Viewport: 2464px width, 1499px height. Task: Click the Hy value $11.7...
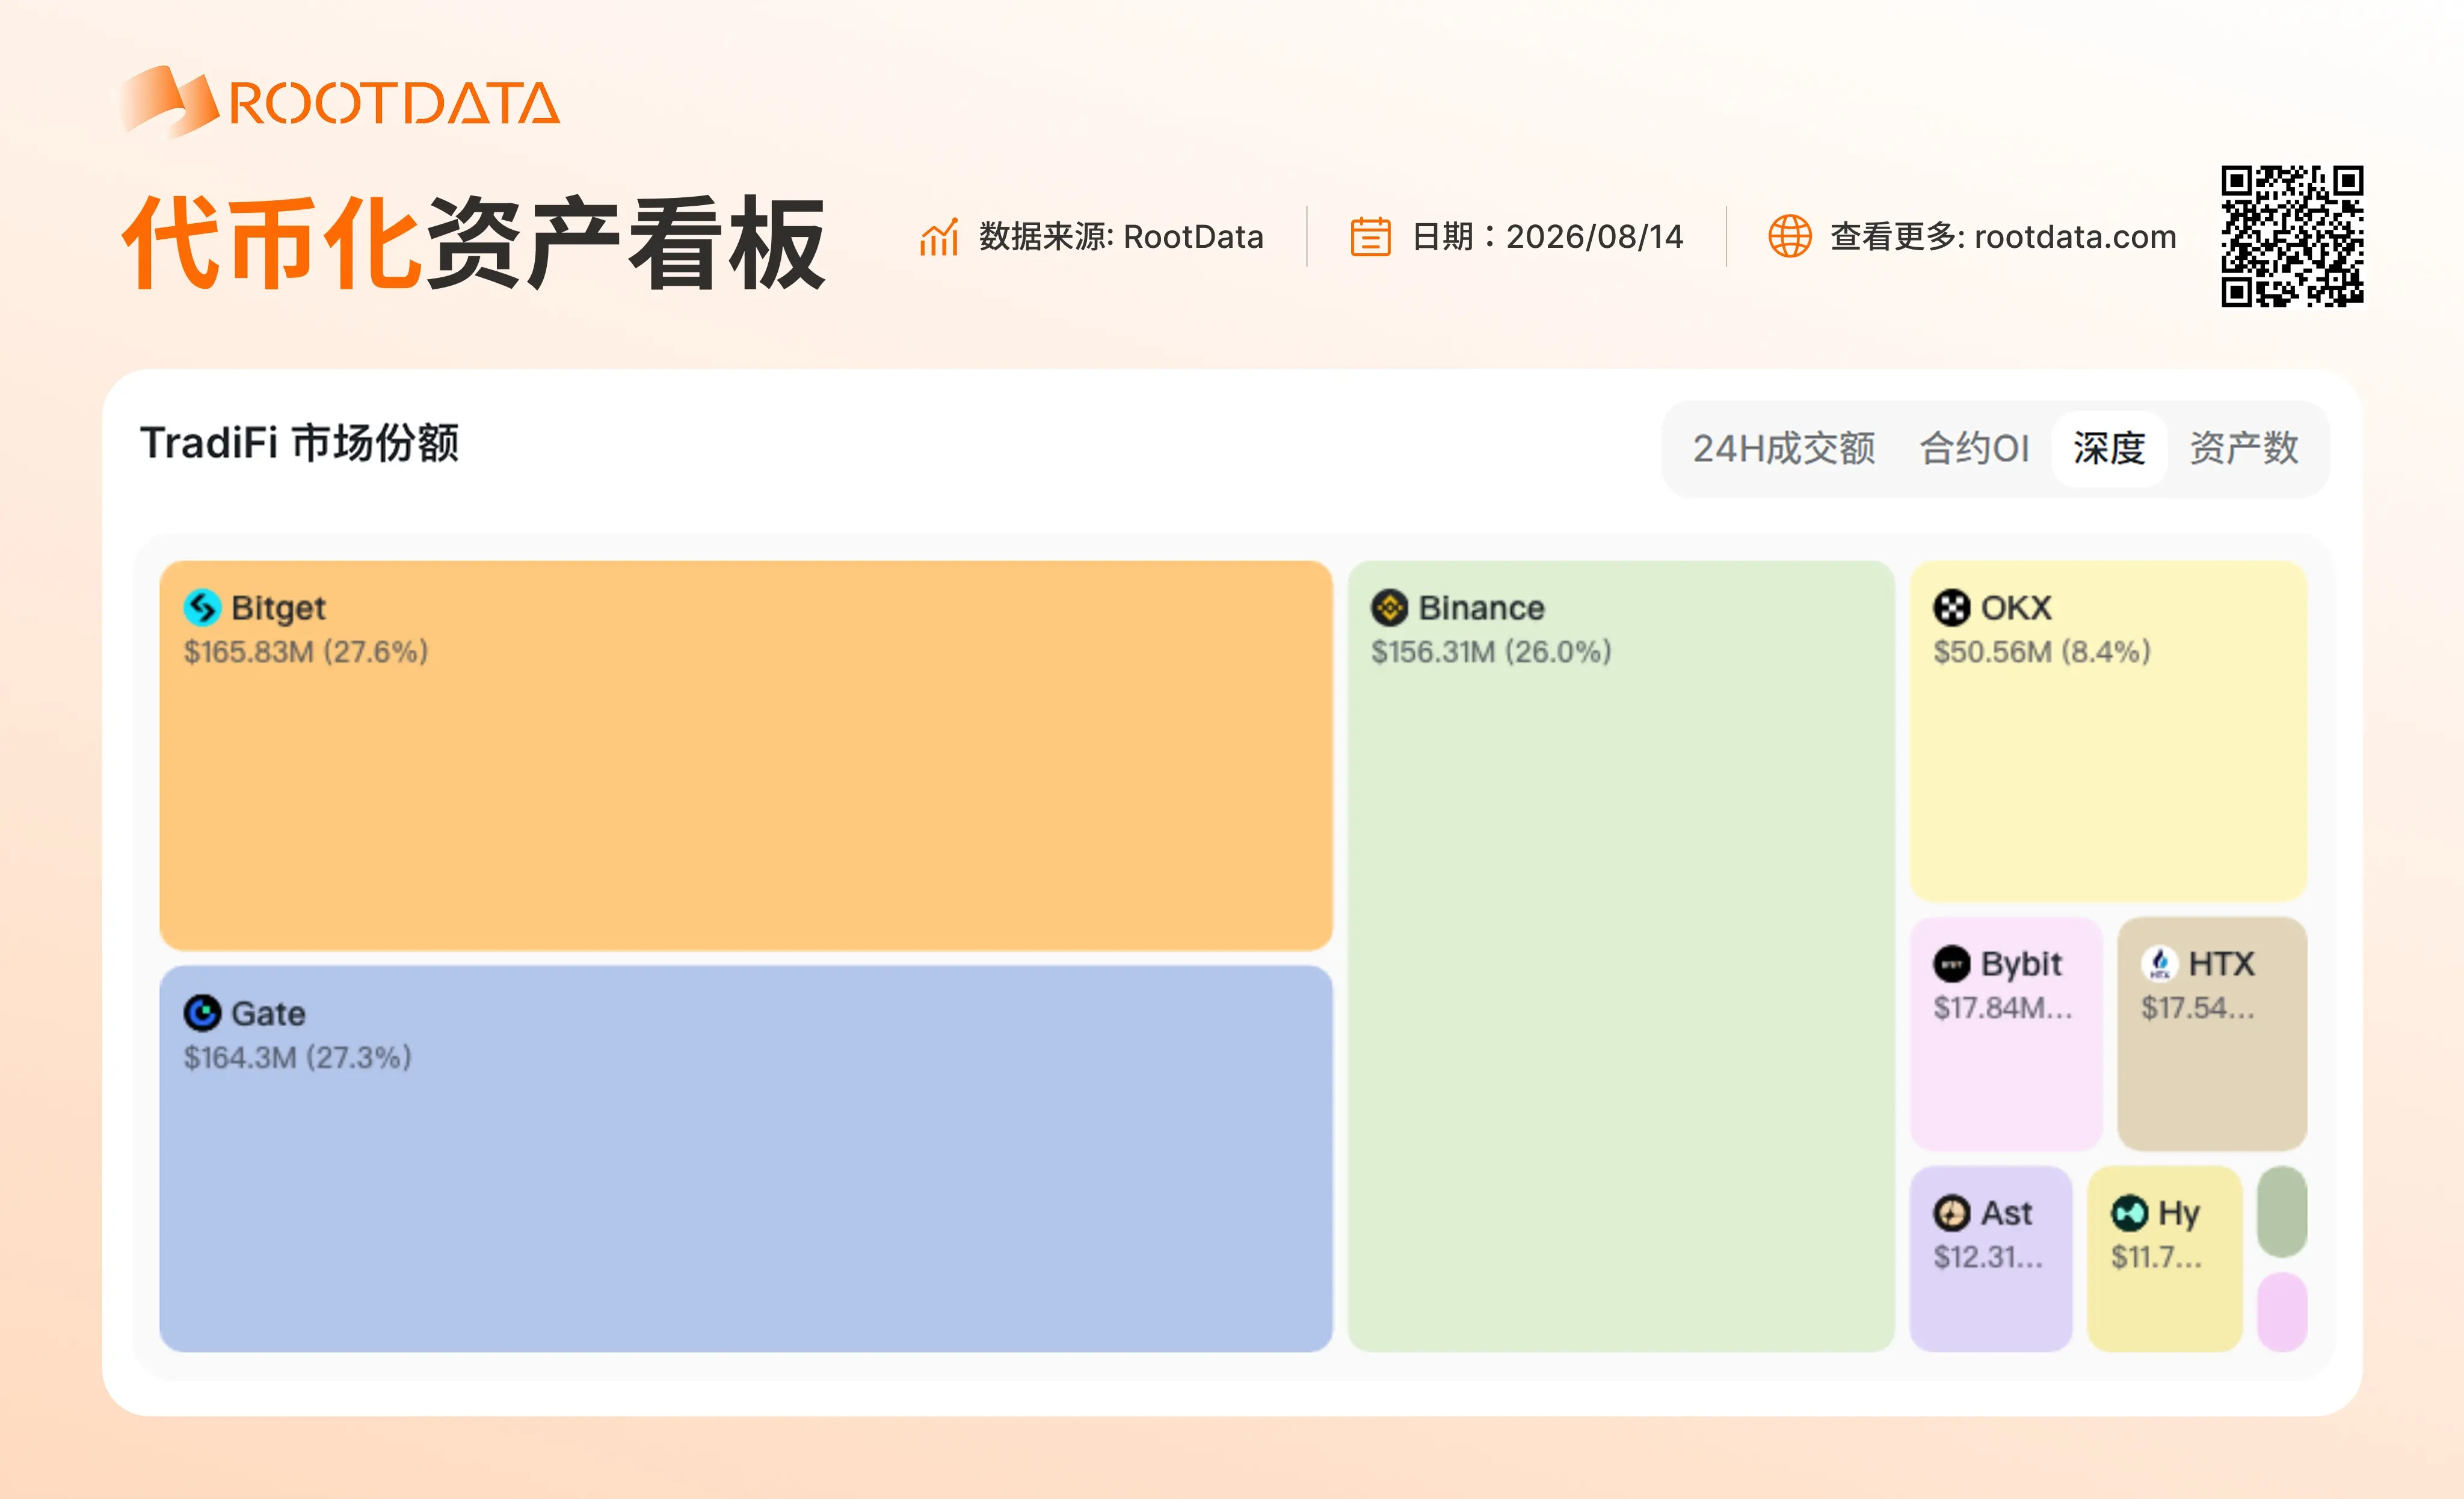tap(2156, 1257)
